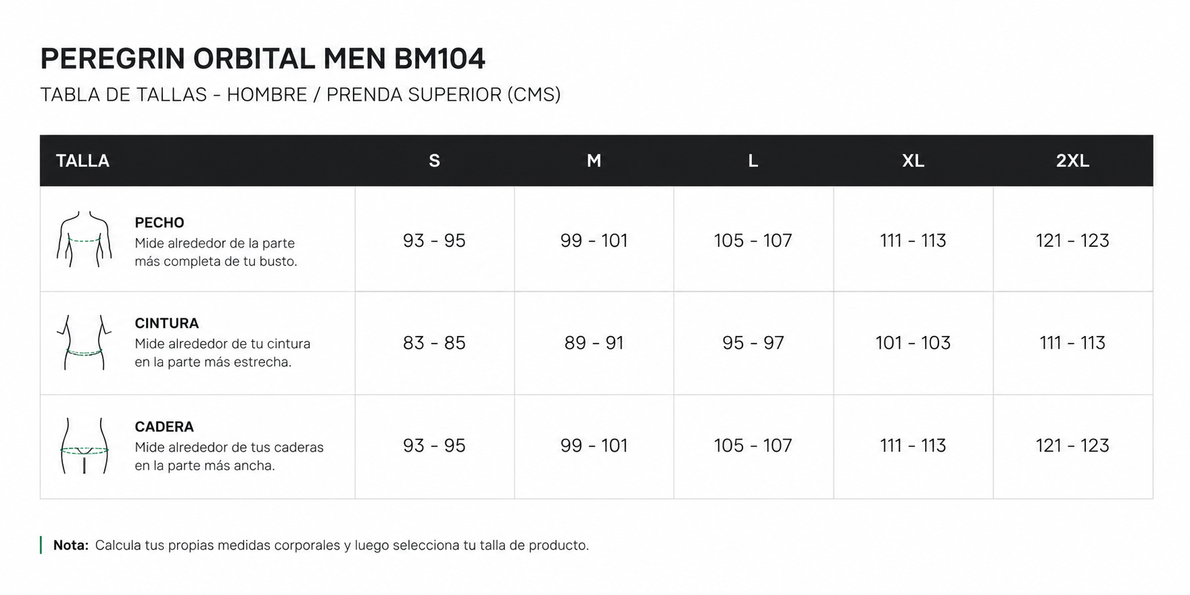The width and height of the screenshot is (1190, 595).
Task: Select the 2XL size column header
Action: click(x=1073, y=161)
